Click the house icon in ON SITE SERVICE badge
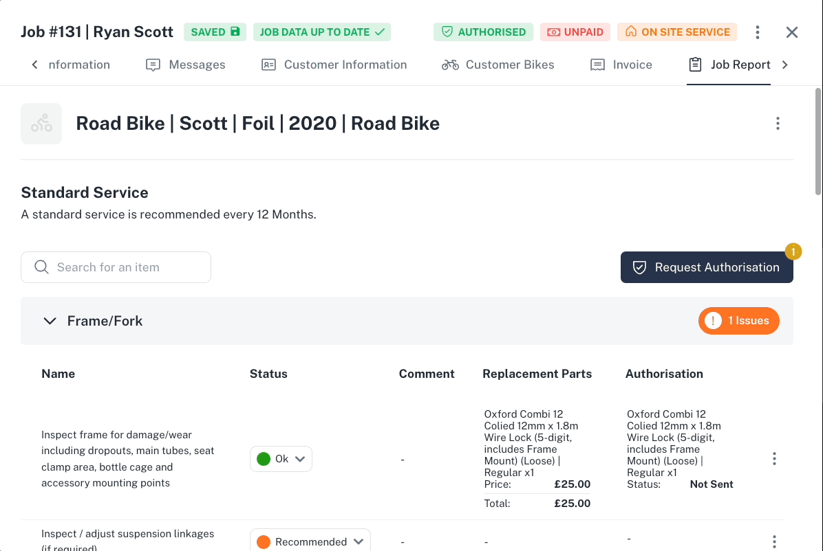 [x=632, y=32]
